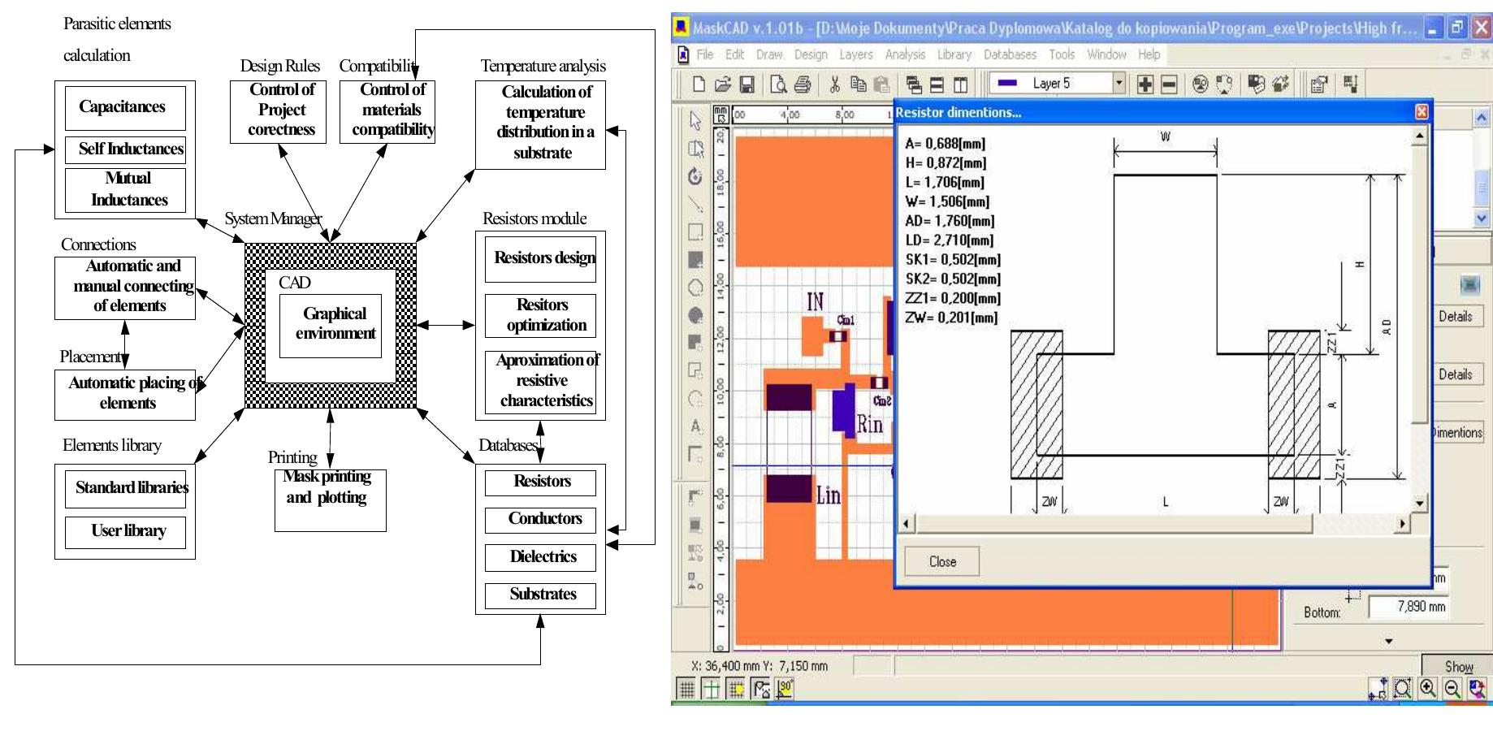Click the Bottom value field 7,890 mm
Screen dimensions: 1493x731
click(x=1409, y=606)
